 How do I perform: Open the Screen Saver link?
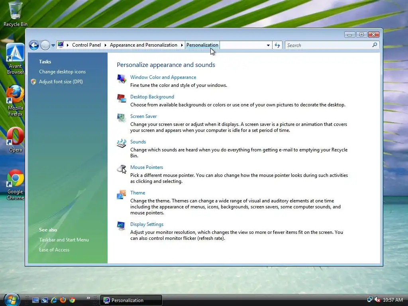(x=143, y=116)
